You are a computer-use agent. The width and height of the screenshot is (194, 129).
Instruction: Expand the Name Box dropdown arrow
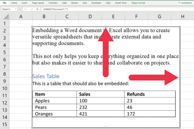pyautogui.click(x=16, y=9)
